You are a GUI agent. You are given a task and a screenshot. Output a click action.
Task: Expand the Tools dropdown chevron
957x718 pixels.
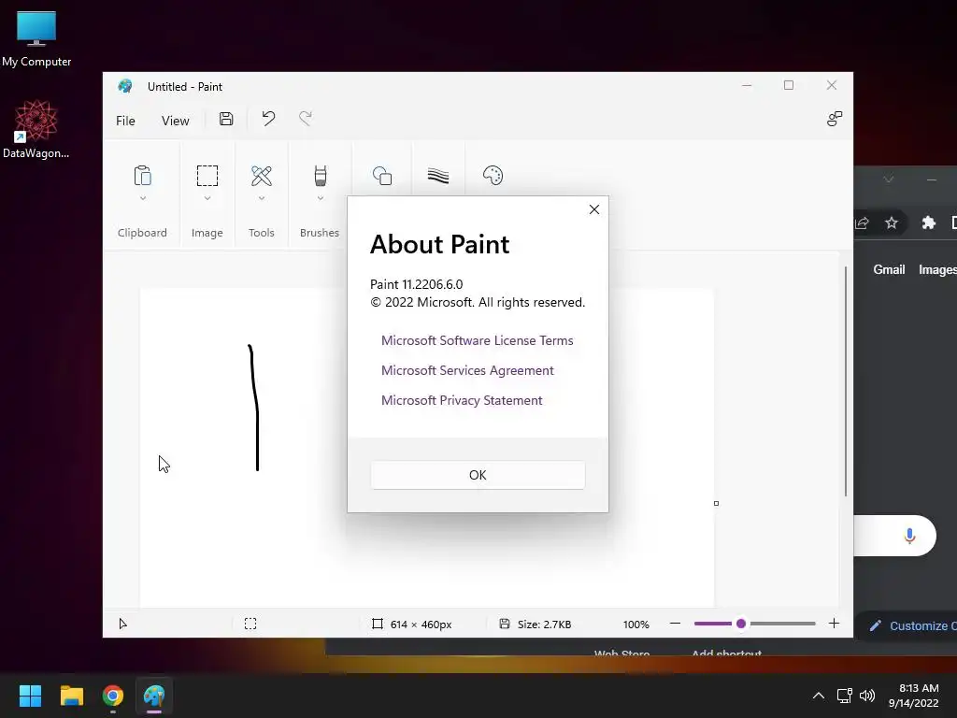[x=262, y=198]
